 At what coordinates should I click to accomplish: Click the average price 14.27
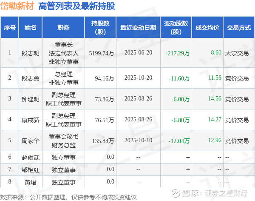coord(215,119)
